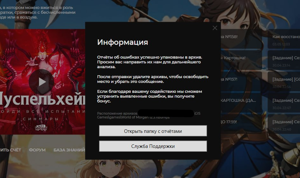
Task: Open the [Задание] entry dated 30.04 22:54
Action: pyautogui.click(x=284, y=81)
